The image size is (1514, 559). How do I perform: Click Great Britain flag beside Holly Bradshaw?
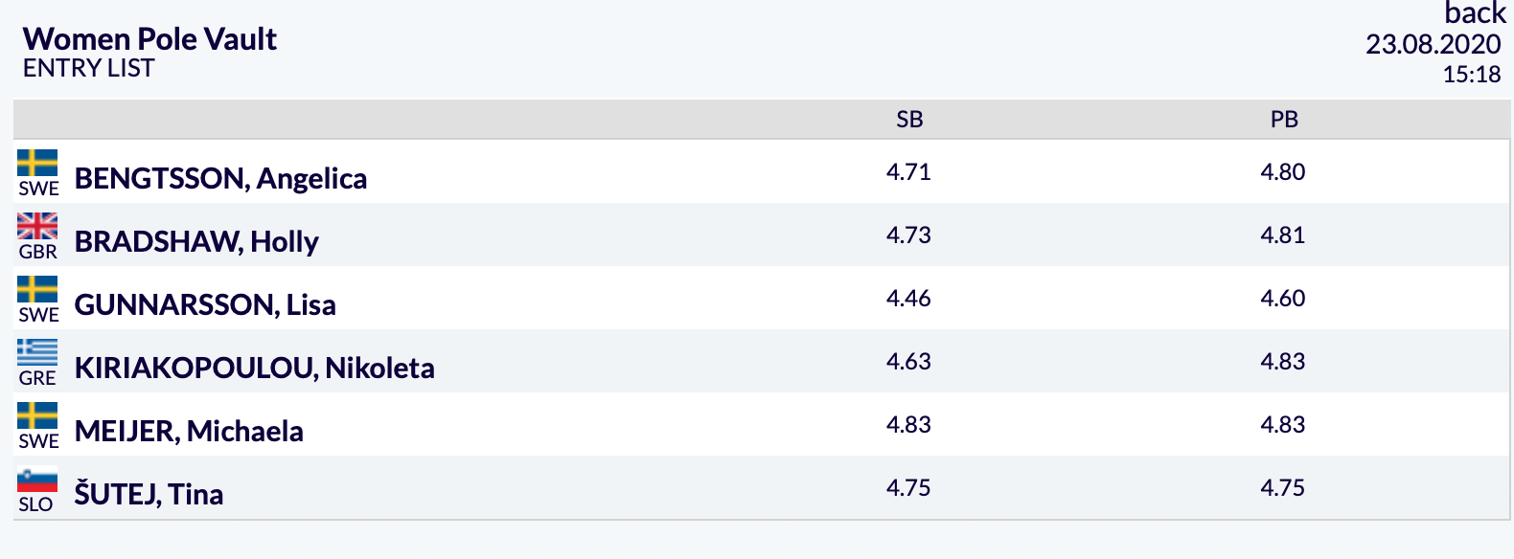point(37,227)
